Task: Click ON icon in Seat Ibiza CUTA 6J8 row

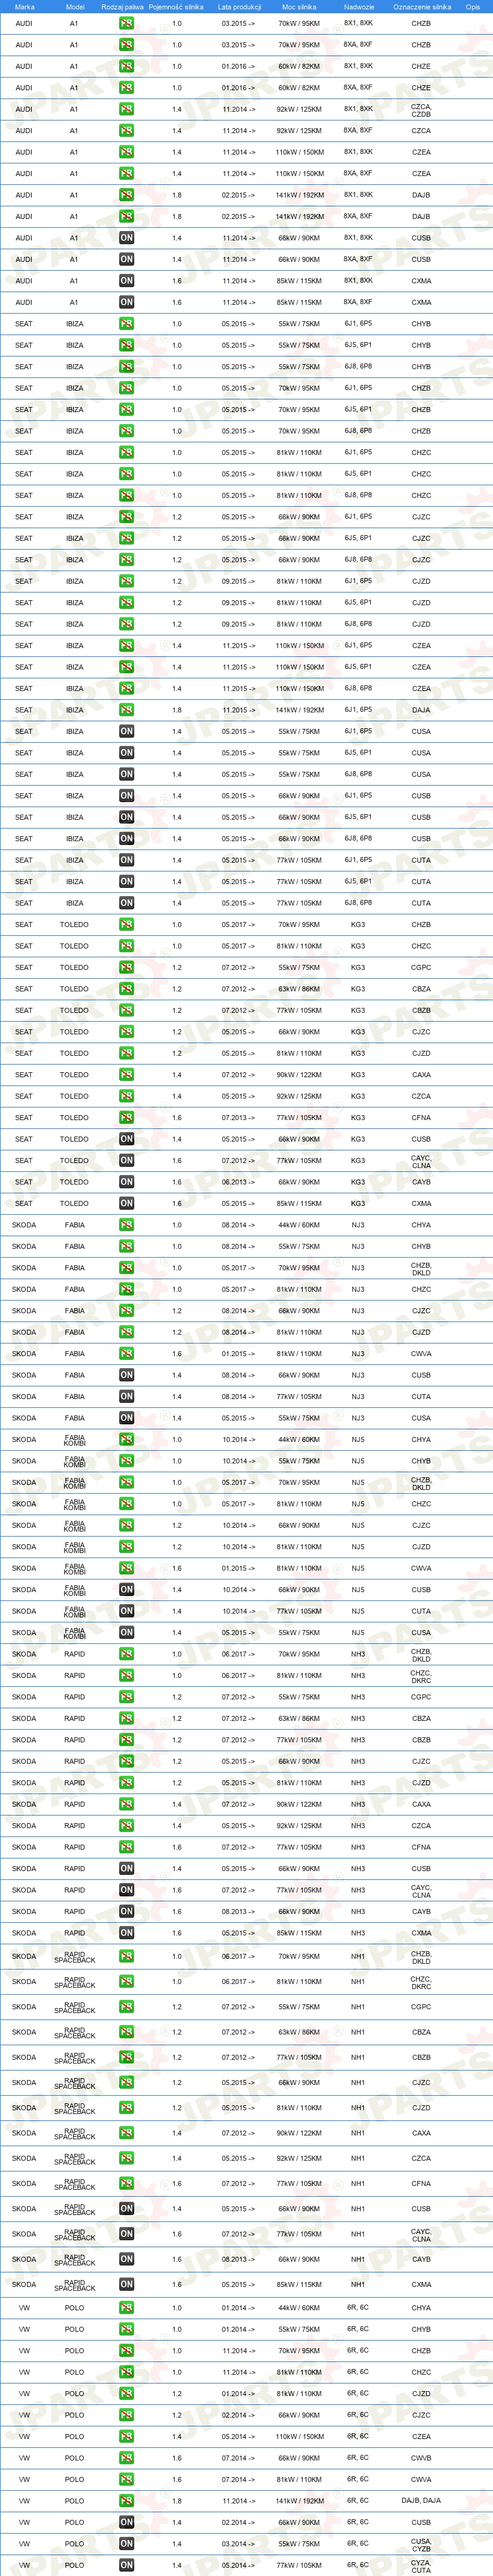Action: coord(126,903)
